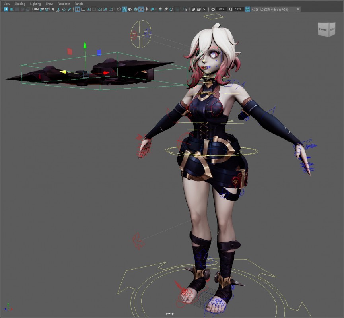The width and height of the screenshot is (344, 318).
Task: Activate the Grease Pencil tool icon
Action: point(70,9)
